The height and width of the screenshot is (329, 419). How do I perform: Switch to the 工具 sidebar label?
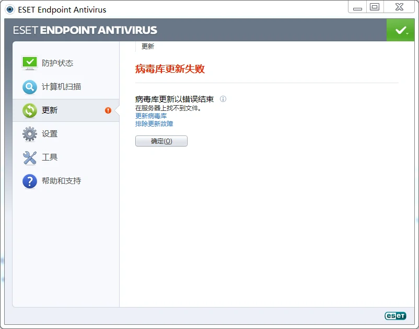click(50, 157)
